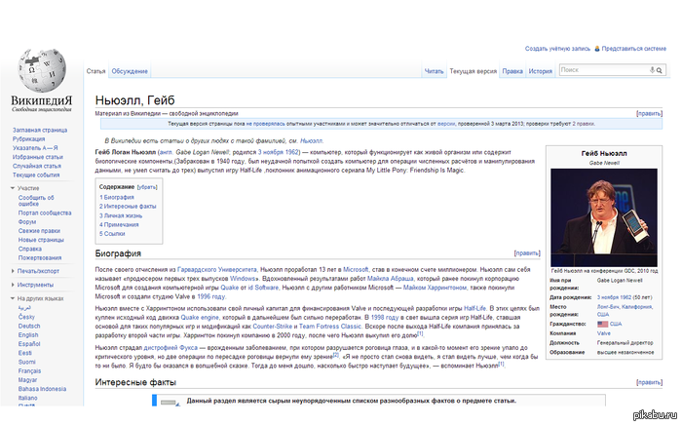The height and width of the screenshot is (426, 682).
Task: Switch to Magyar language version
Action: click(x=27, y=380)
